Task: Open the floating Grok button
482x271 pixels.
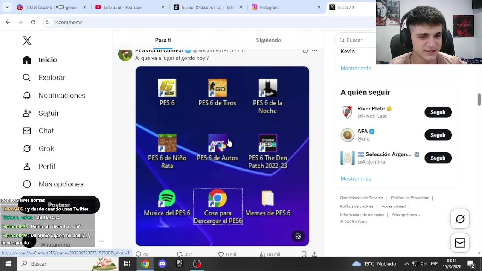Action: 460,219
